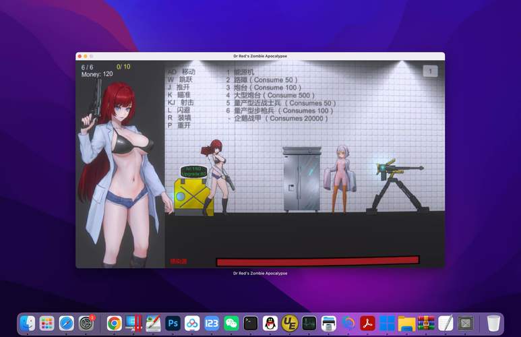The image size is (521, 337).
Task: Open Finder from the dock
Action: [x=27, y=324]
